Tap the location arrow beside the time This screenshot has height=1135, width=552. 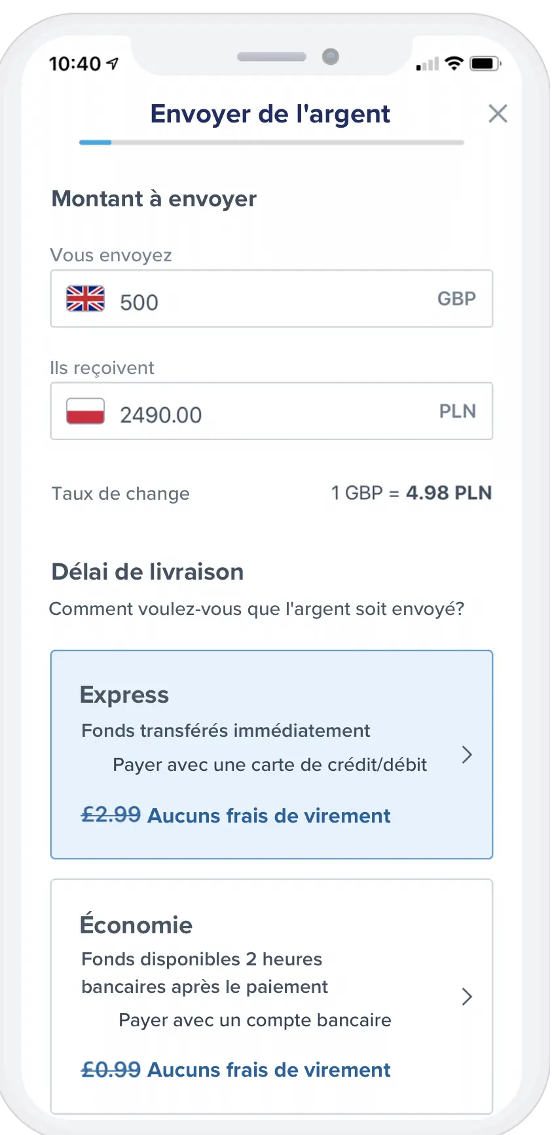(x=113, y=64)
